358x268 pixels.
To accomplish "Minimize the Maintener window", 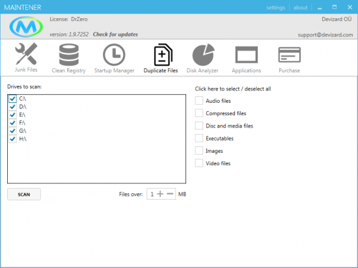I will 320,8.
